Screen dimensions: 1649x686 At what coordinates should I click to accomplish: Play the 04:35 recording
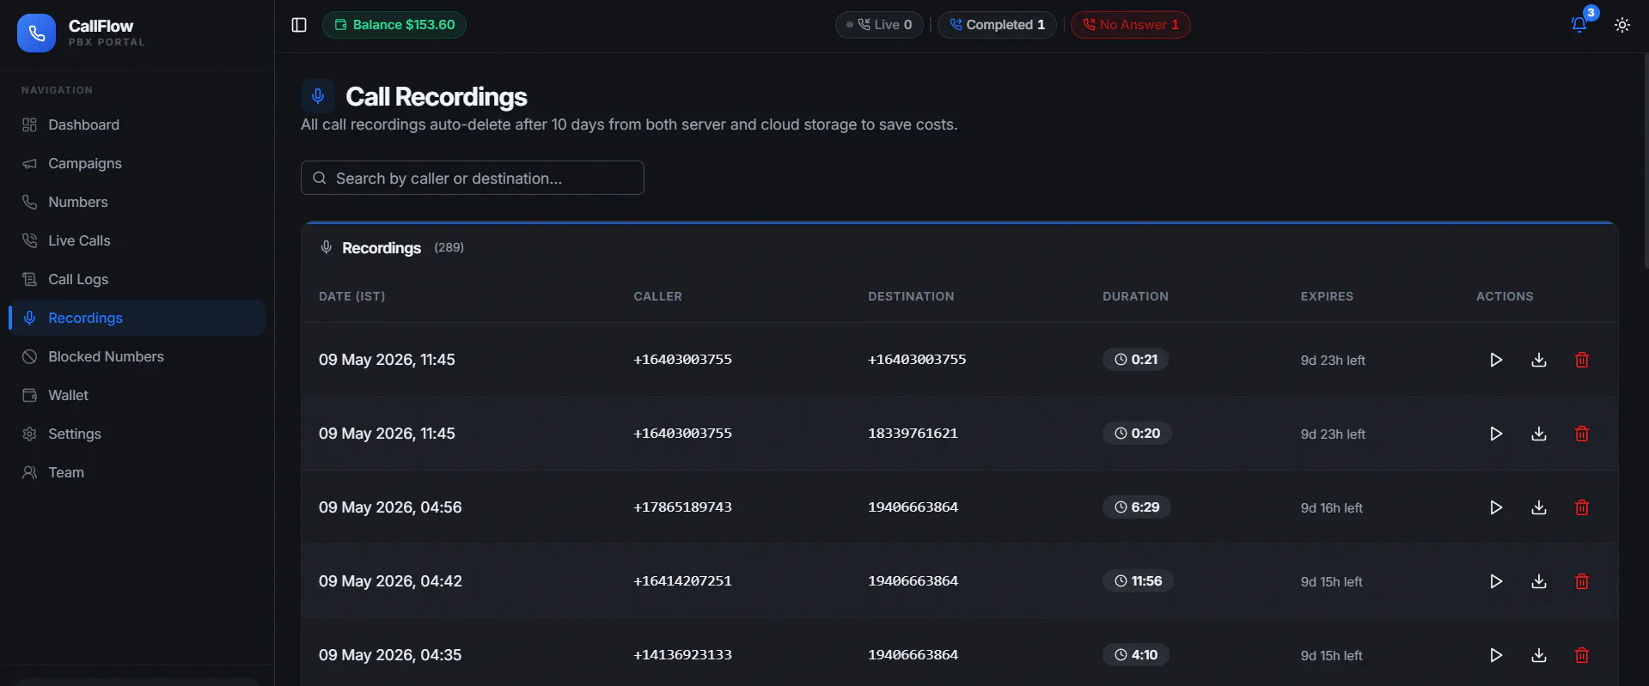click(1496, 655)
